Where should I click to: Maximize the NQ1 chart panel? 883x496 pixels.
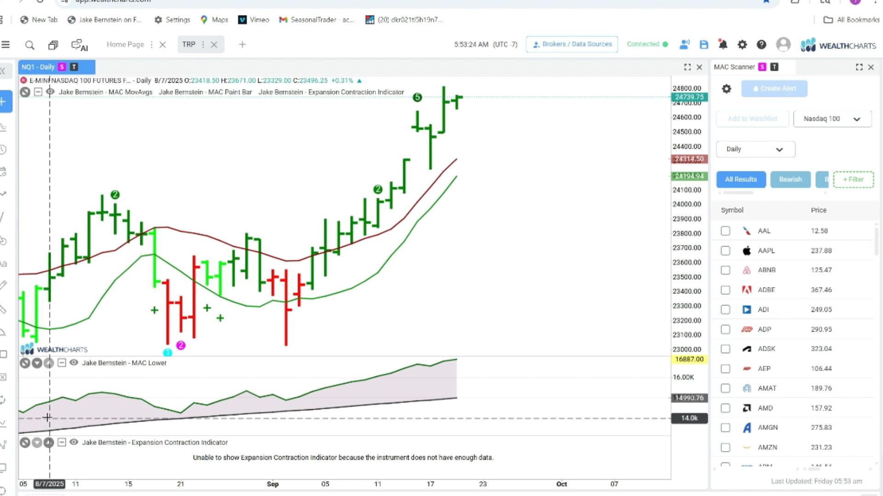point(687,67)
